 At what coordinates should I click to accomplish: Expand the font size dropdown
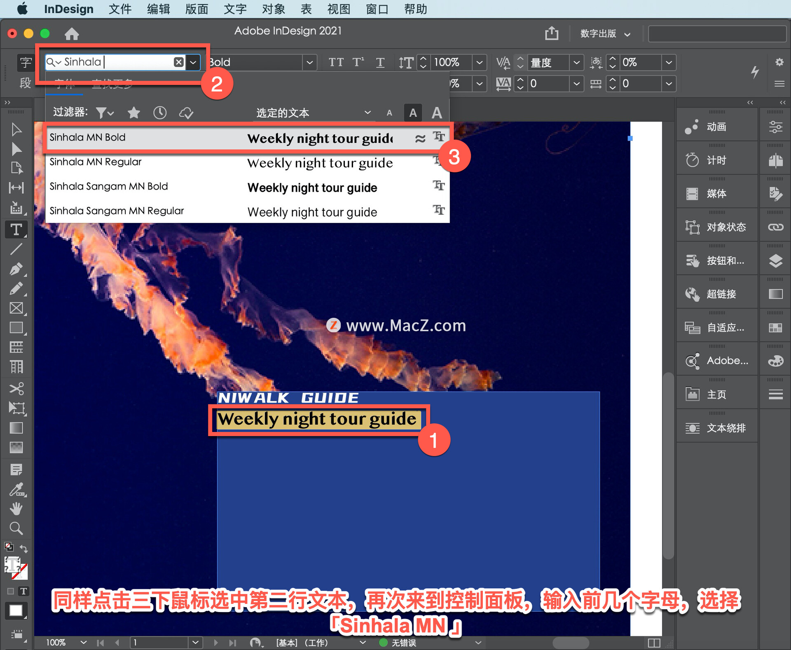click(x=480, y=62)
